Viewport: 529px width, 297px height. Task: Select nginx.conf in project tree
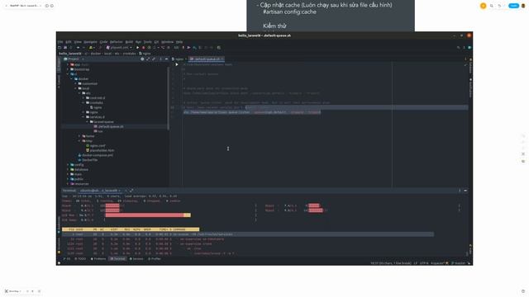pos(96,146)
